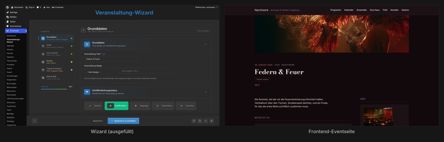The height and width of the screenshot is (142, 444).
Task: Select Inhalt step in wizard
Action: point(57,46)
